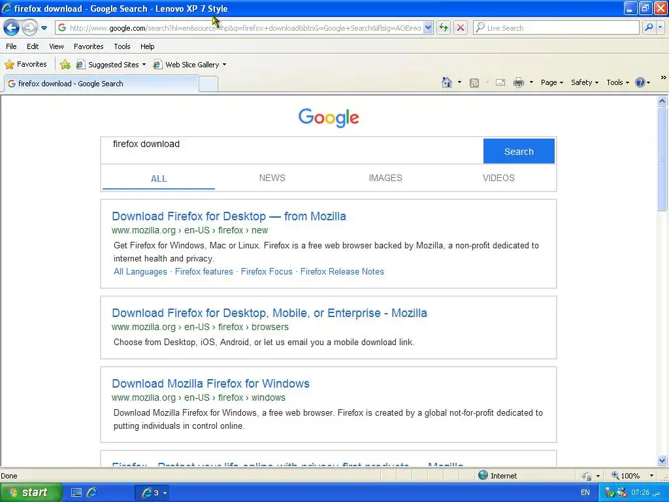Image resolution: width=669 pixels, height=502 pixels.
Task: Click the Home page icon
Action: tap(446, 82)
